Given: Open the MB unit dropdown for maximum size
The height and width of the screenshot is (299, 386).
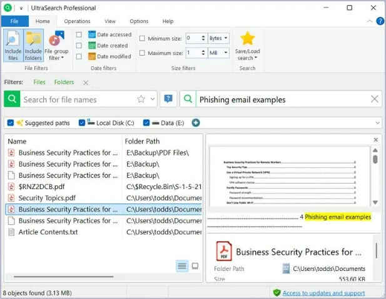Looking at the screenshot, I should click(218, 54).
